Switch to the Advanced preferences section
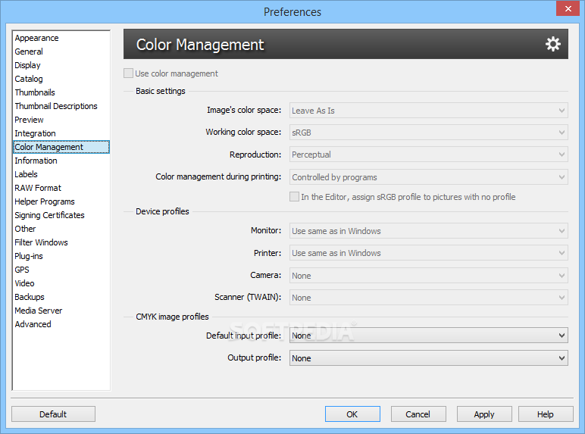The width and height of the screenshot is (585, 434). coord(33,324)
